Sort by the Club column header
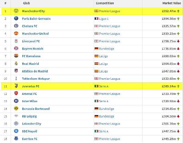 27,3
